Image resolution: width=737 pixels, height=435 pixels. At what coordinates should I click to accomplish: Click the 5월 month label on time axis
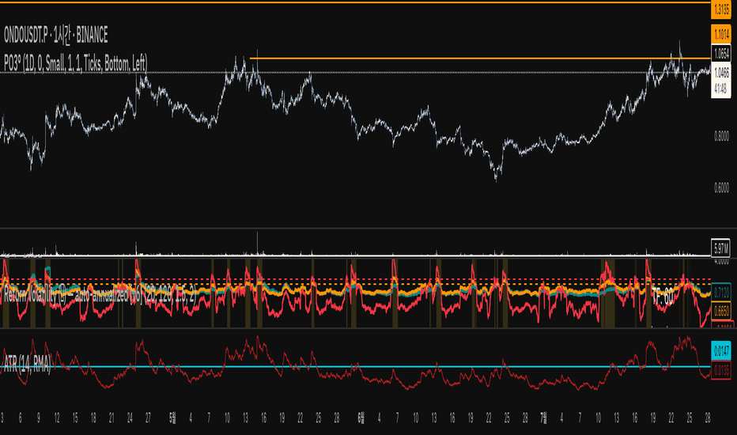tap(172, 418)
